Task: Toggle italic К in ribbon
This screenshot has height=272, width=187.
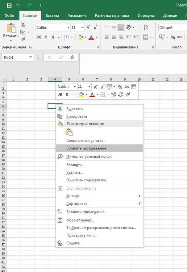Action: (x=46, y=37)
